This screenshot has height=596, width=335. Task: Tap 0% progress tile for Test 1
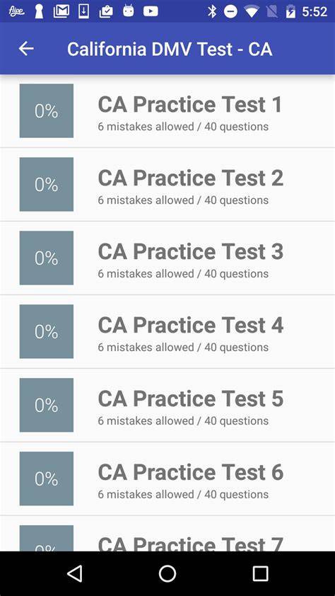coord(46,111)
